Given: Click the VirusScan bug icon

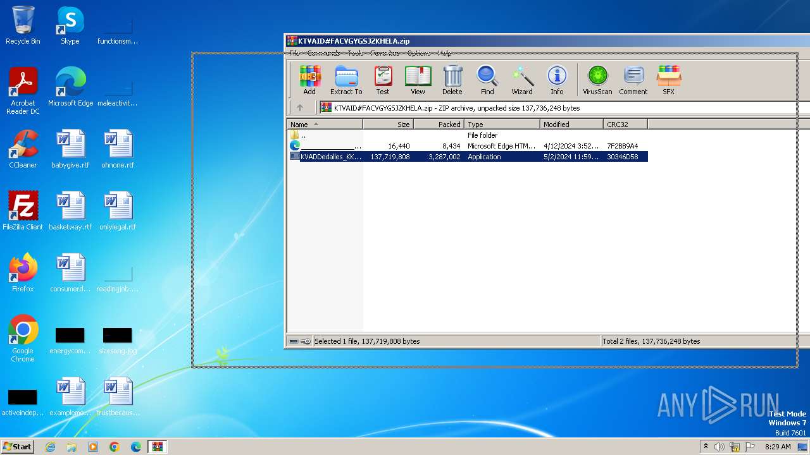Looking at the screenshot, I should tap(597, 80).
